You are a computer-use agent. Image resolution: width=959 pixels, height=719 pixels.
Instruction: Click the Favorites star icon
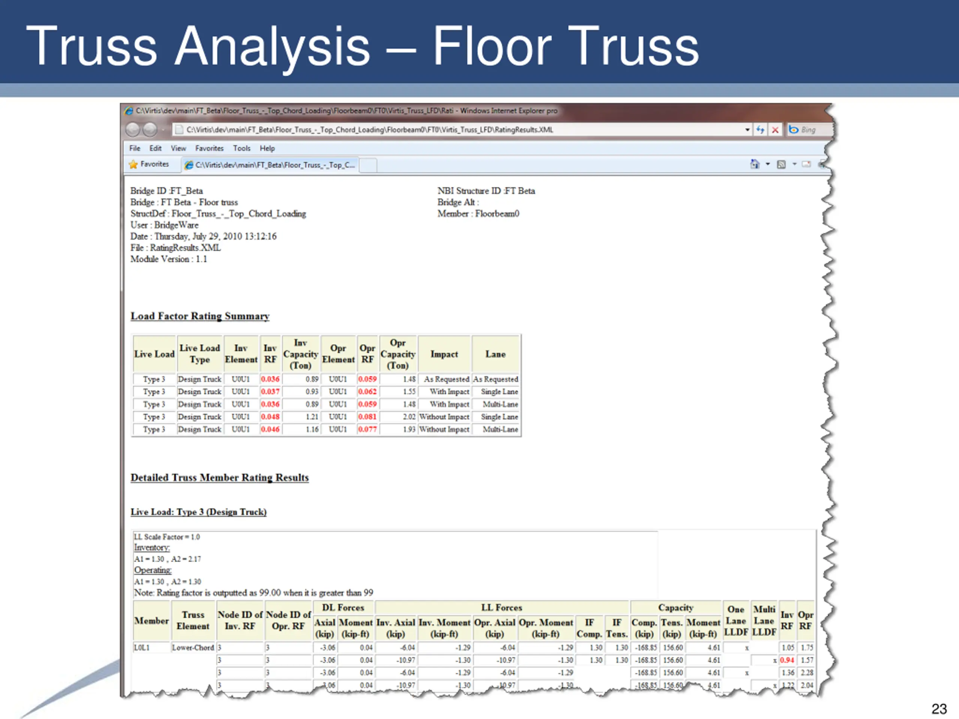[133, 164]
